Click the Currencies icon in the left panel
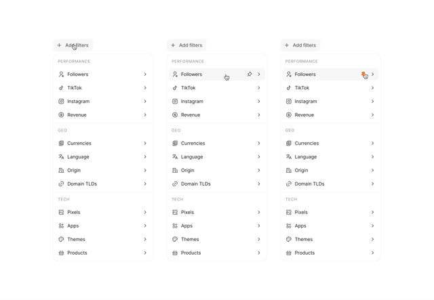434x300 pixels. click(x=61, y=143)
